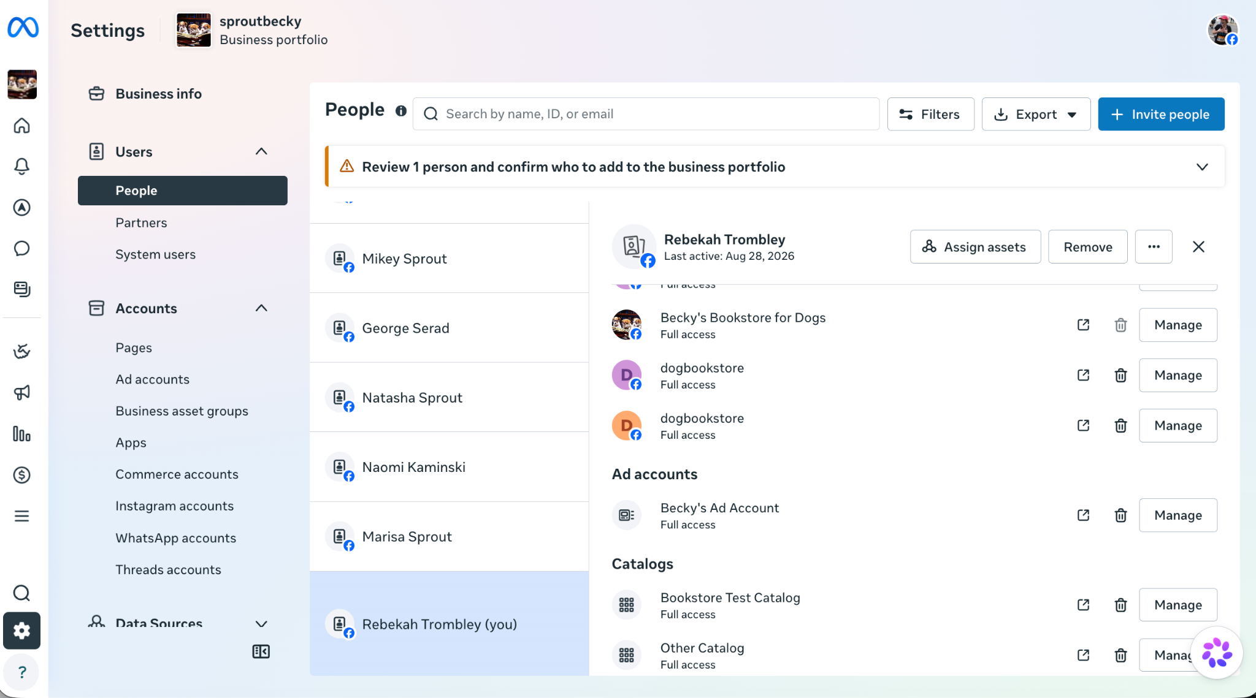Viewport: 1256px width, 698px height.
Task: Focus the people search field
Action: tap(646, 114)
